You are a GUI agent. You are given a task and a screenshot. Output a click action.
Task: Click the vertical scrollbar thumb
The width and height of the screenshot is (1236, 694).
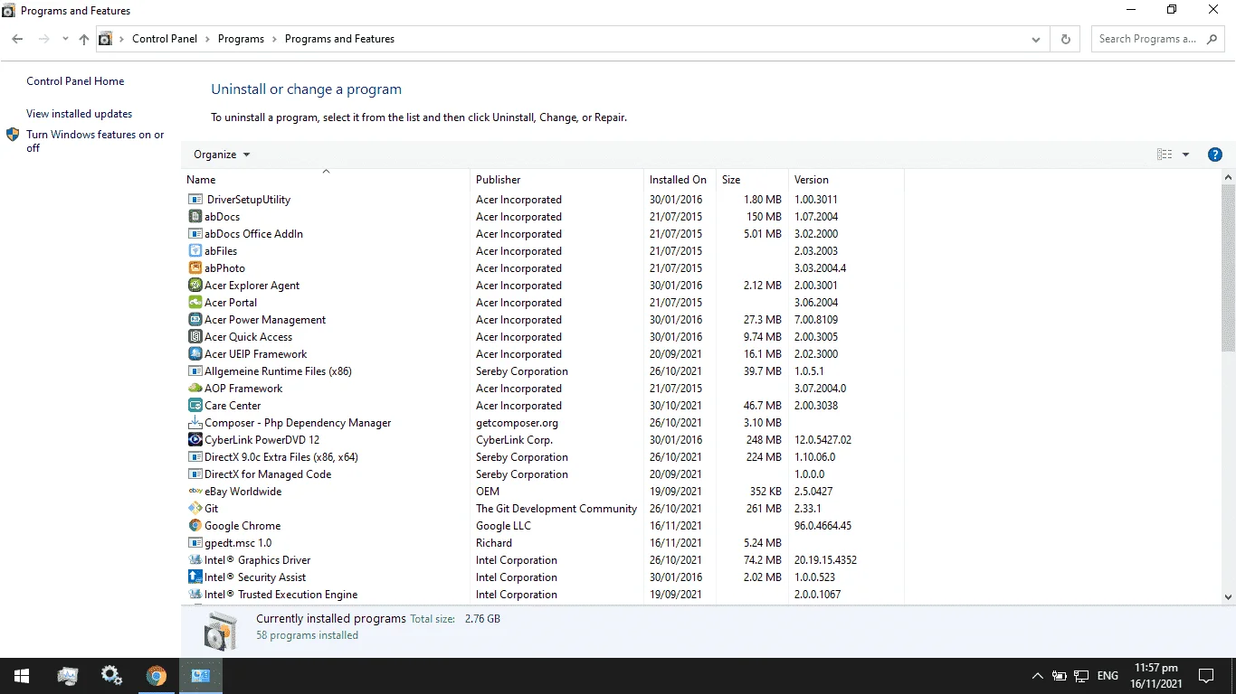tap(1229, 268)
